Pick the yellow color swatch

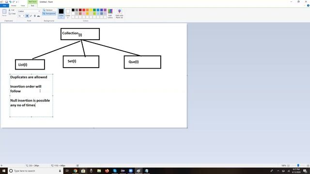coord(91,10)
